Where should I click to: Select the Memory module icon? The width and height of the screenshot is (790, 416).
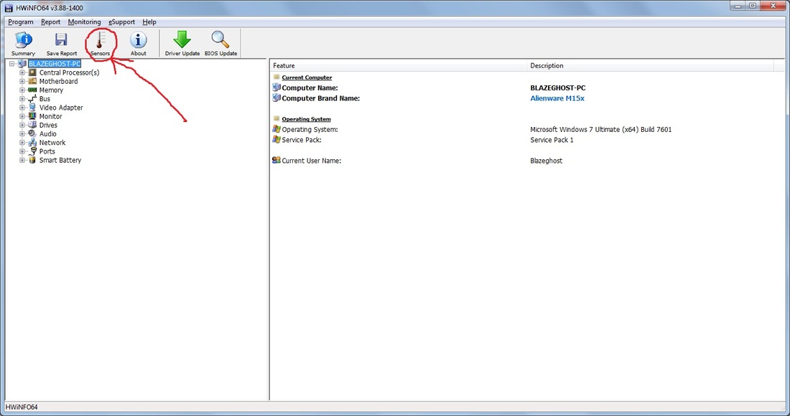coord(33,90)
